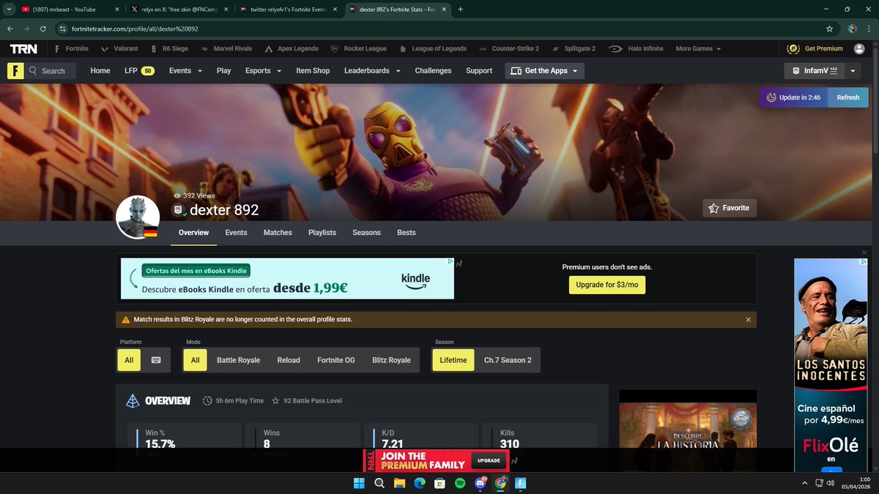Open Discord from the taskbar
This screenshot has height=494, width=879.
tap(481, 483)
